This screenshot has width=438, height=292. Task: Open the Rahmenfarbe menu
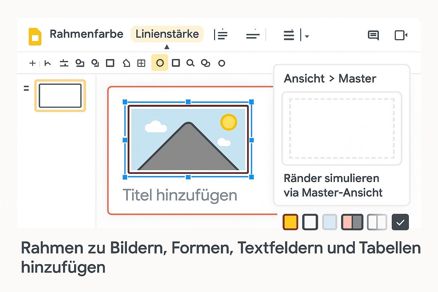tap(86, 34)
